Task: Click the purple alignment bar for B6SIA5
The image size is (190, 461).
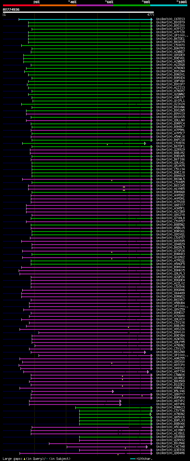Action: (x=90, y=186)
